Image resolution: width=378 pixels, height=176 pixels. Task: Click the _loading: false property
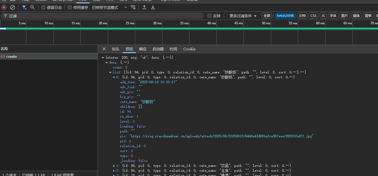pos(134,161)
